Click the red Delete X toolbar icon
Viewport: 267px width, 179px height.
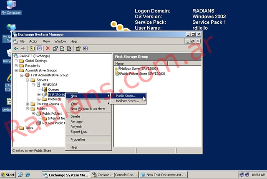tap(48, 48)
